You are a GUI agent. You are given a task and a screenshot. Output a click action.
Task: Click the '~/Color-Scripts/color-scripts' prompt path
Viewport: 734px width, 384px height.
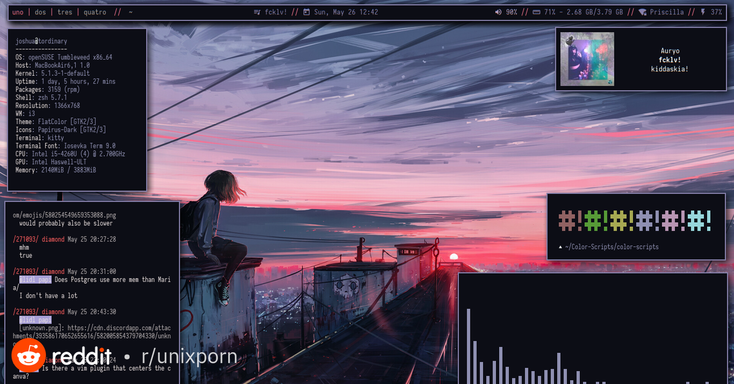click(612, 247)
